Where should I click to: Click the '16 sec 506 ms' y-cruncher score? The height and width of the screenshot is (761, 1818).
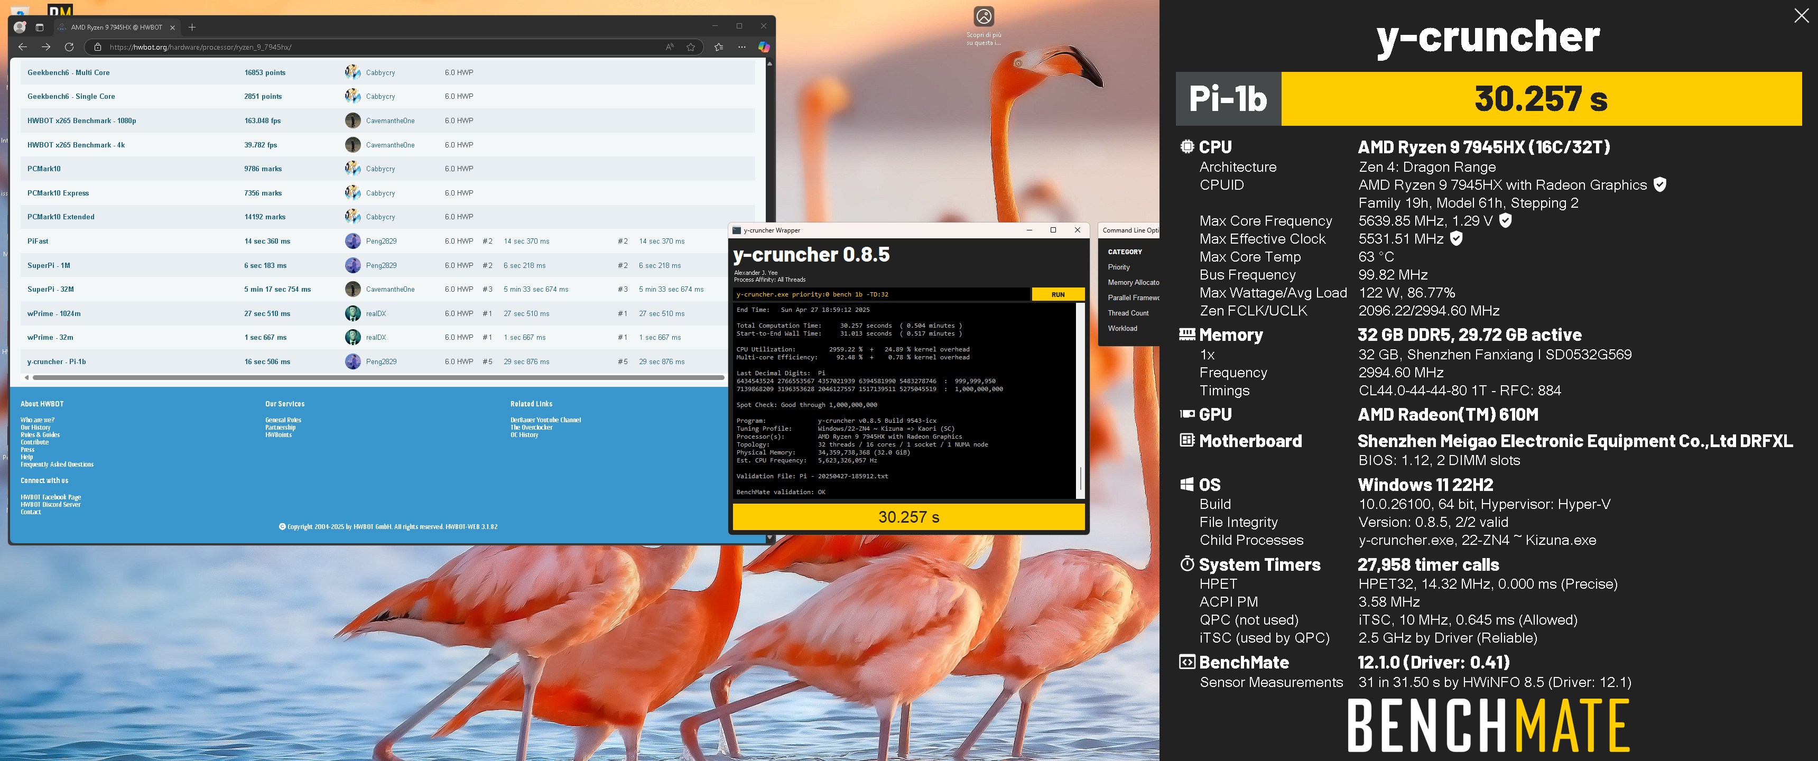click(x=267, y=361)
